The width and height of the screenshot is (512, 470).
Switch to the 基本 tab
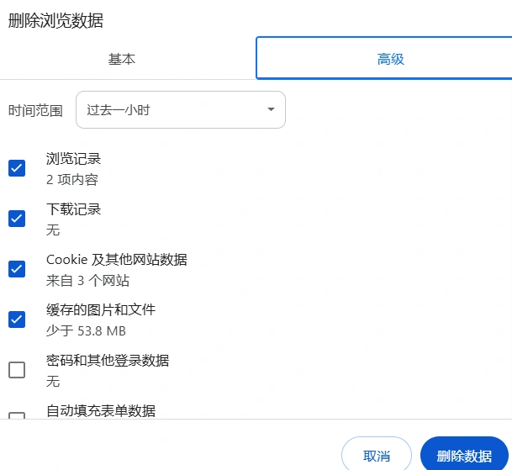[122, 59]
